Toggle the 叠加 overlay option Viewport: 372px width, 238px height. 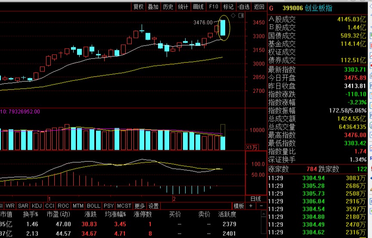153,6
